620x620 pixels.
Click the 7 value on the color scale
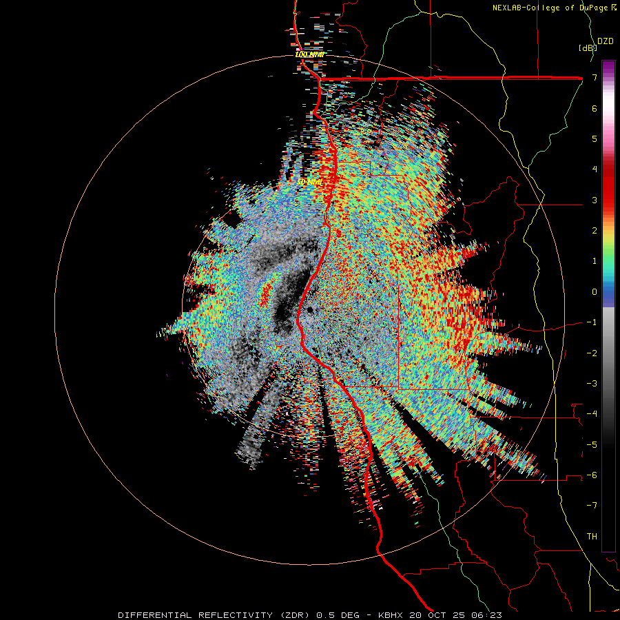[x=595, y=77]
